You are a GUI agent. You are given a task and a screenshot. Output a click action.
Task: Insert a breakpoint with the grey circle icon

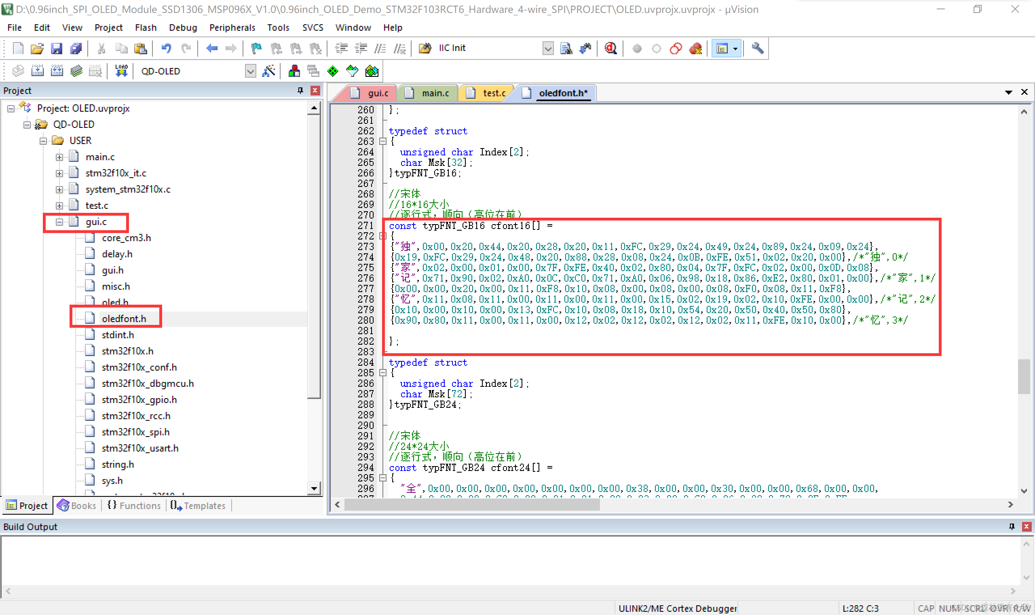click(637, 49)
